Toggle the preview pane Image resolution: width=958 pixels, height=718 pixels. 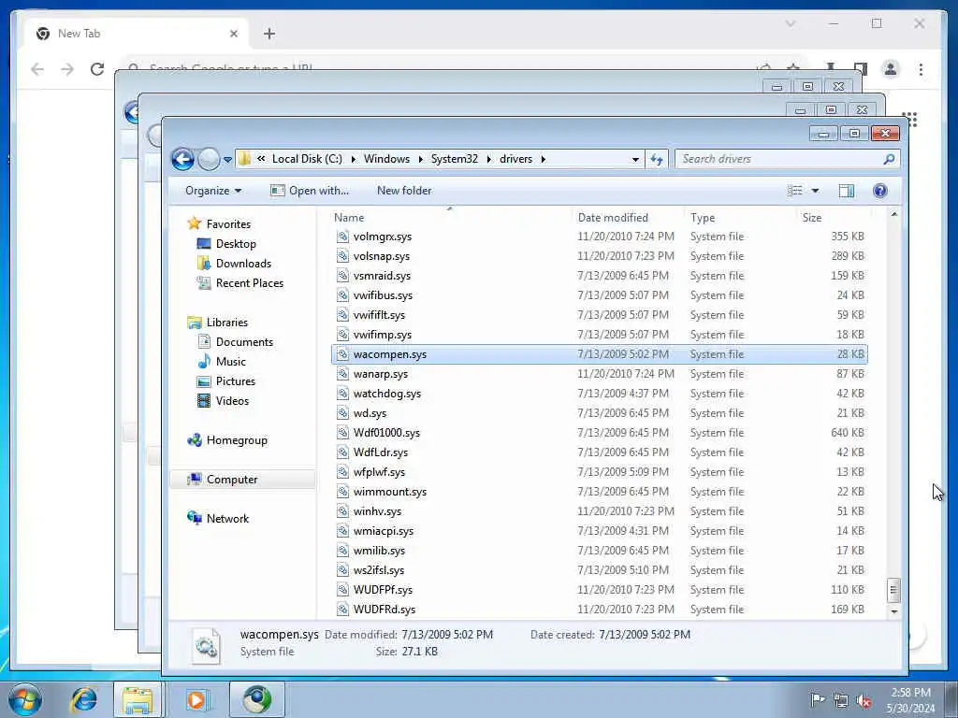846,191
